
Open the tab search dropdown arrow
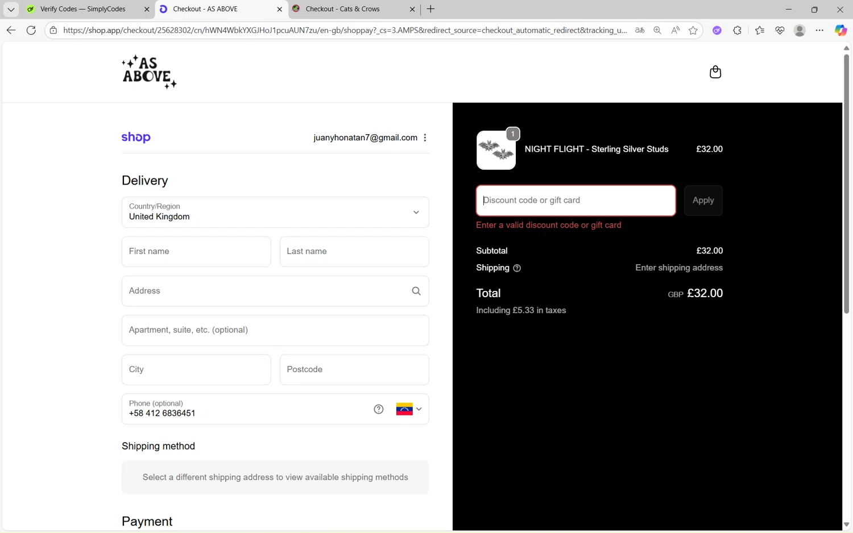tap(11, 9)
